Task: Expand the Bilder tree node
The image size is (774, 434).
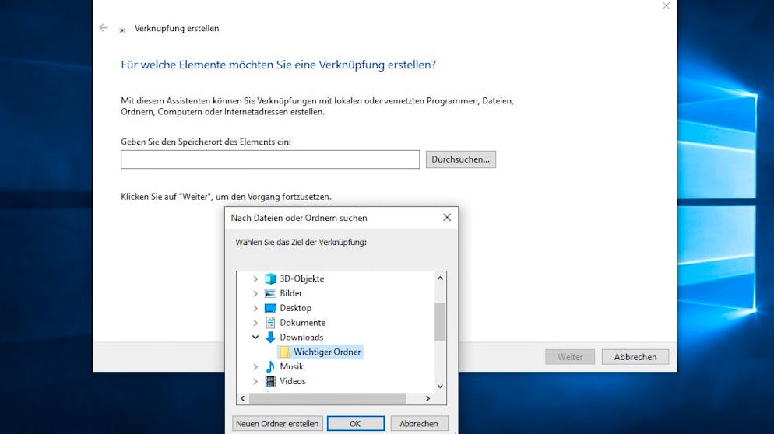Action: (255, 293)
